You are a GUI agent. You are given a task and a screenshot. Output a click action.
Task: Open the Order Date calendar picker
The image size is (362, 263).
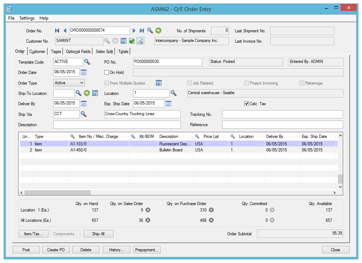(x=84, y=73)
